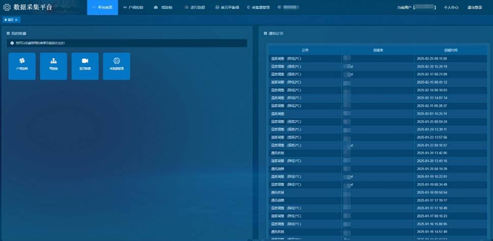The width and height of the screenshot is (493, 241).
Task: Open the 单元平衡阀 menu in top navigation
Action: click(227, 8)
